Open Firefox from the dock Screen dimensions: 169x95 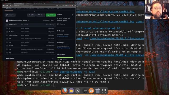(x=65, y=91)
